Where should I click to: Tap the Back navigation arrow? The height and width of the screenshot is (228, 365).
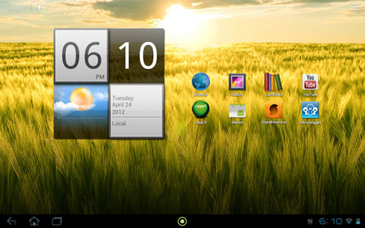12,221
